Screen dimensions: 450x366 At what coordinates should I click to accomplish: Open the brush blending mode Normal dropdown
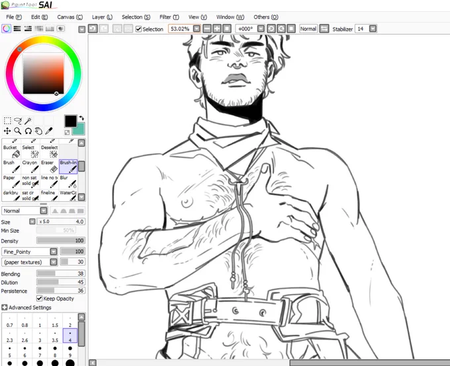coord(44,211)
